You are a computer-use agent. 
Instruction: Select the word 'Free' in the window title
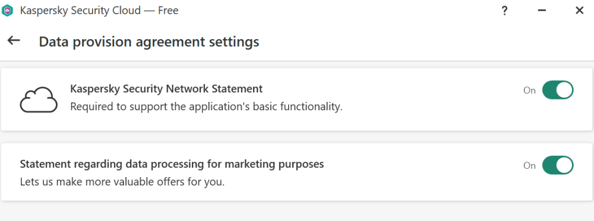[x=168, y=11]
